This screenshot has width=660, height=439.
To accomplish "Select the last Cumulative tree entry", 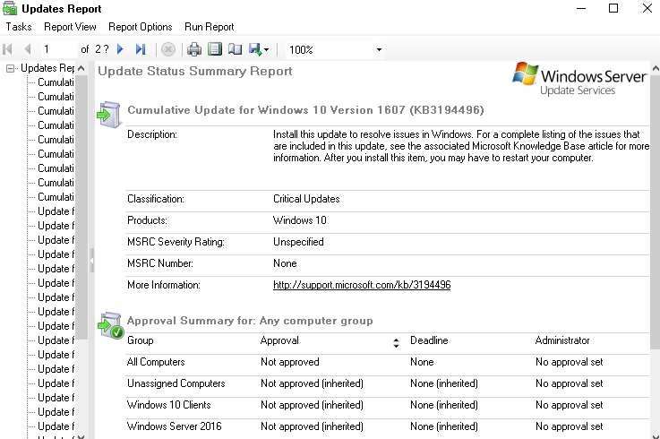I will pyautogui.click(x=56, y=197).
